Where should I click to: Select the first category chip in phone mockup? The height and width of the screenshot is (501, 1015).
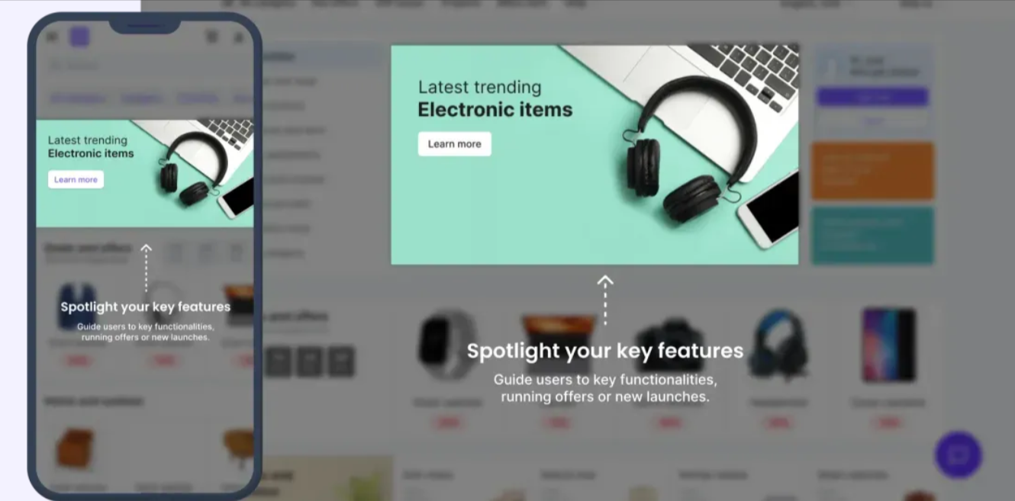(x=79, y=98)
